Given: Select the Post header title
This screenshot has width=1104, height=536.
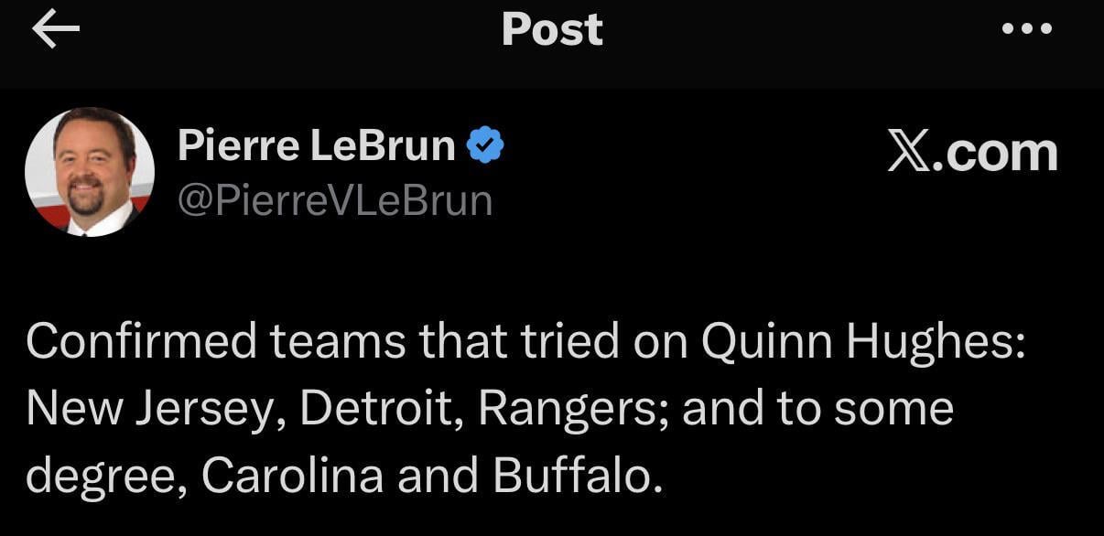Looking at the screenshot, I should pyautogui.click(x=551, y=28).
